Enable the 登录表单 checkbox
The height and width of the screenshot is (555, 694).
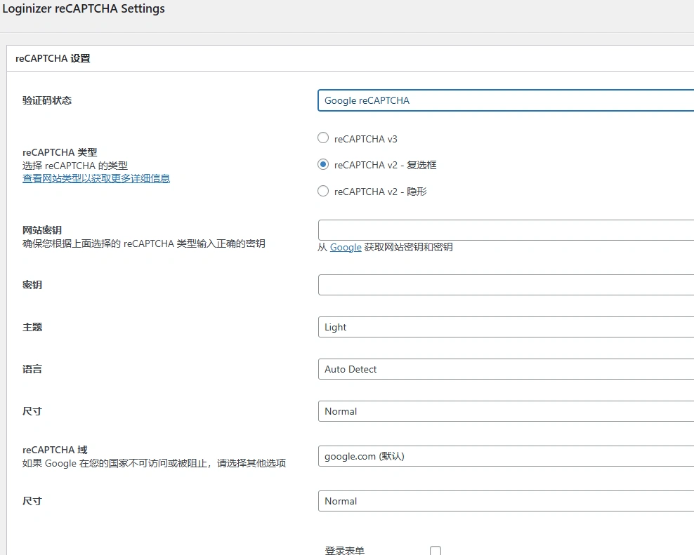[436, 550]
